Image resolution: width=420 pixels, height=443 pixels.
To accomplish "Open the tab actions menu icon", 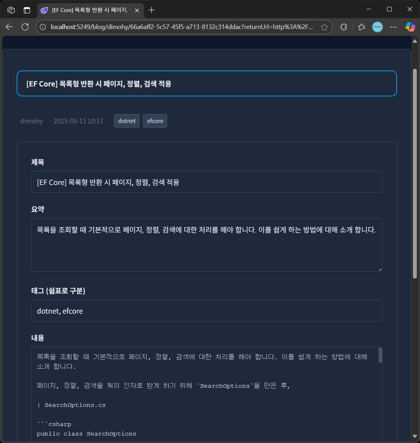I will (x=27, y=10).
